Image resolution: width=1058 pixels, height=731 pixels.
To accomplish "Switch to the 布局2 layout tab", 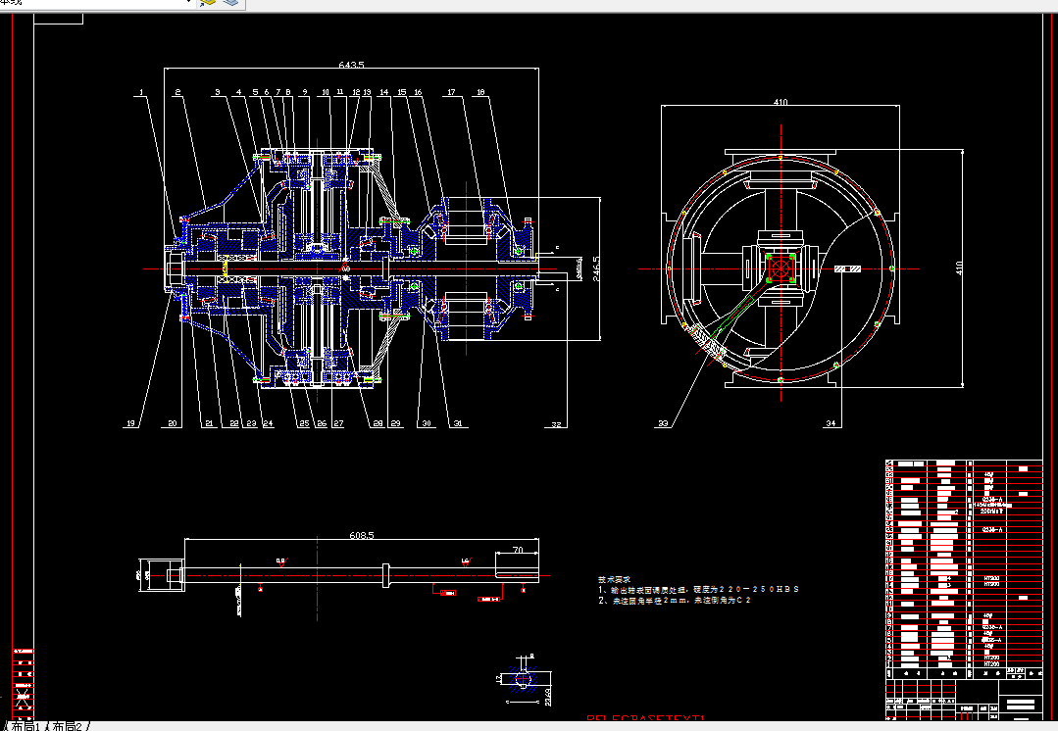I will click(68, 726).
